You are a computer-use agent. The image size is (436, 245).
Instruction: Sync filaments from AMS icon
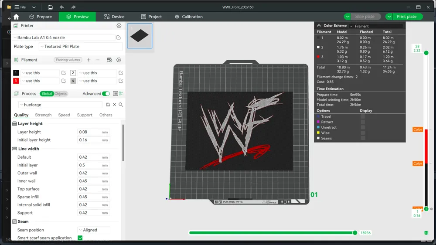tap(109, 60)
